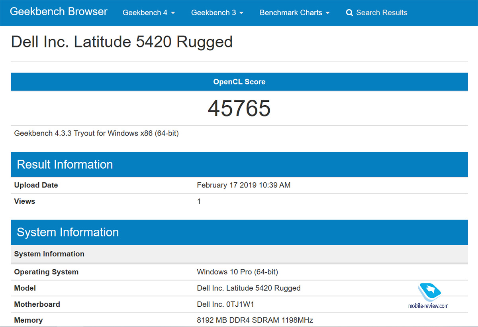Click the OpenCL Score header
478x327 pixels.
click(x=239, y=82)
